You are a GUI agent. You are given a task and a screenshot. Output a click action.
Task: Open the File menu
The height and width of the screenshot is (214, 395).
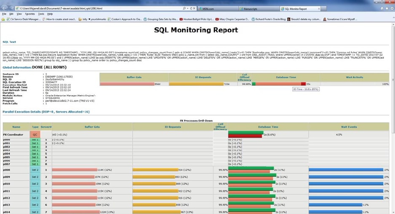[x=4, y=14]
